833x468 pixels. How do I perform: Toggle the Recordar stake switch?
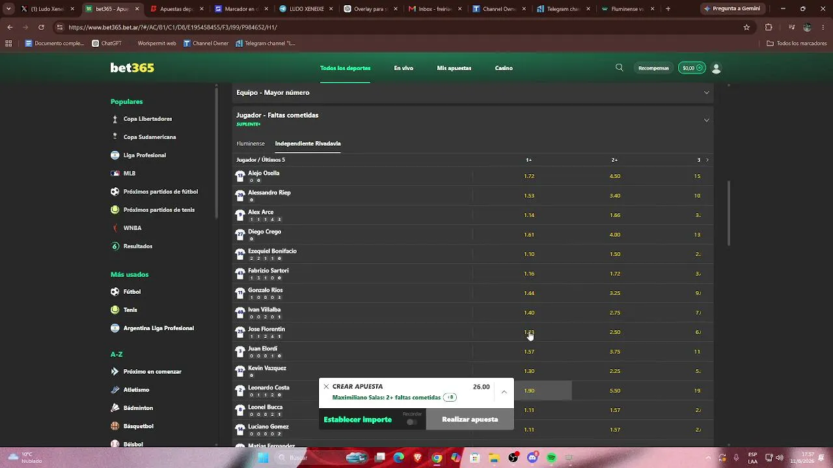[411, 422]
